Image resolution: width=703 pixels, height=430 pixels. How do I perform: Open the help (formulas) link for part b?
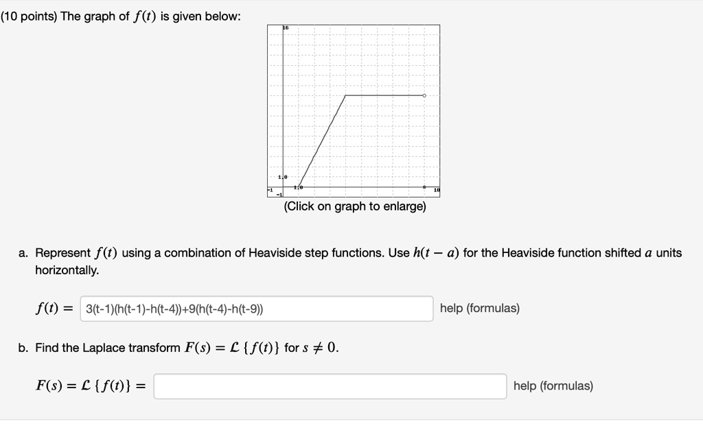click(553, 385)
